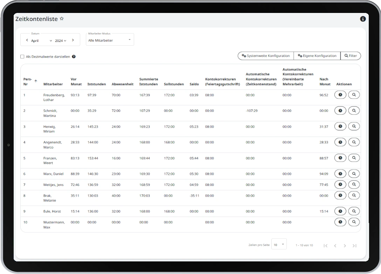The image size is (381, 274).
Task: Click the Filter button
Action: 351,56
